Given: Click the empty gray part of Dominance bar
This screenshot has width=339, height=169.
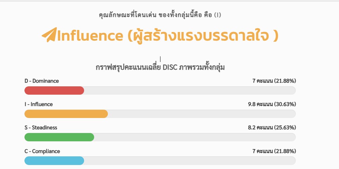Looking at the screenshot, I should point(189,90).
